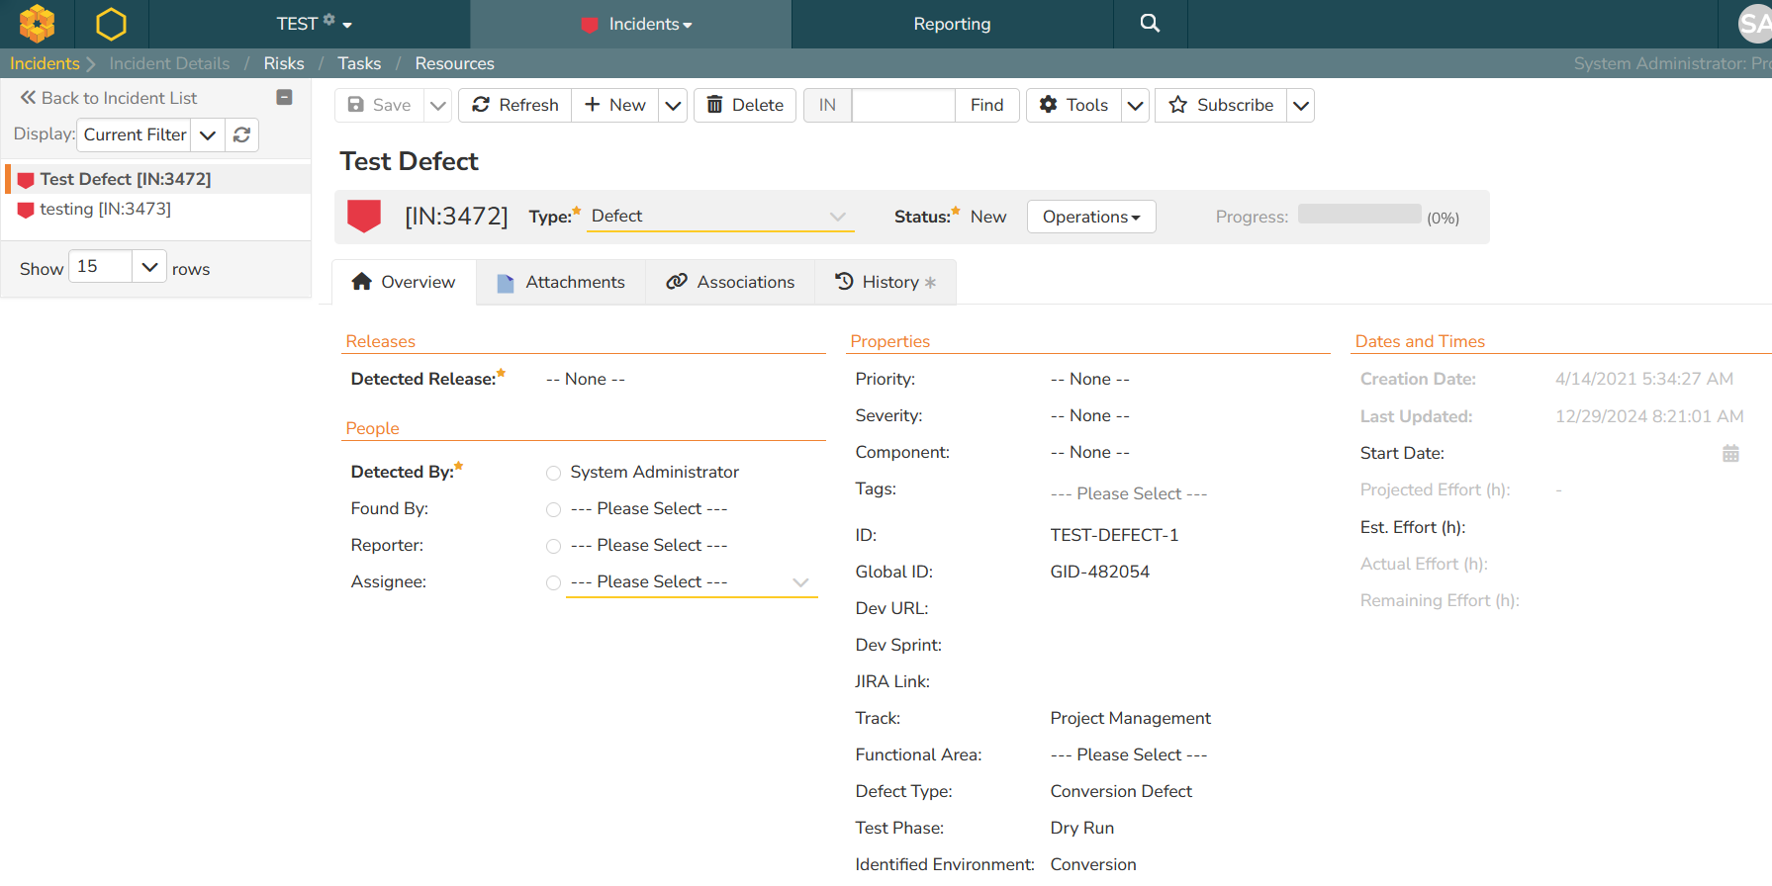Click the Spira orange cube logo

coord(37,24)
